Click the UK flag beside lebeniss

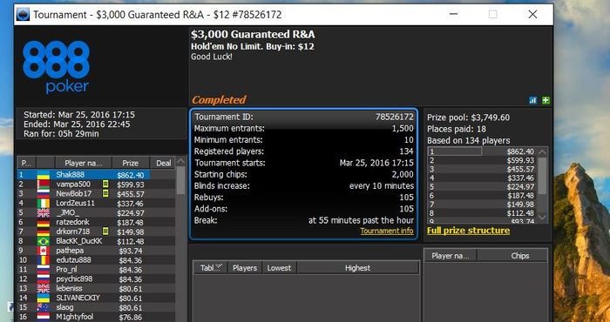(44, 289)
